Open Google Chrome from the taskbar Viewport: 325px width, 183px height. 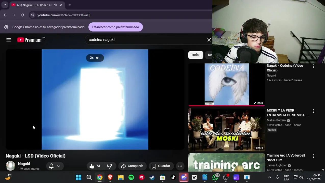[x=100, y=177]
